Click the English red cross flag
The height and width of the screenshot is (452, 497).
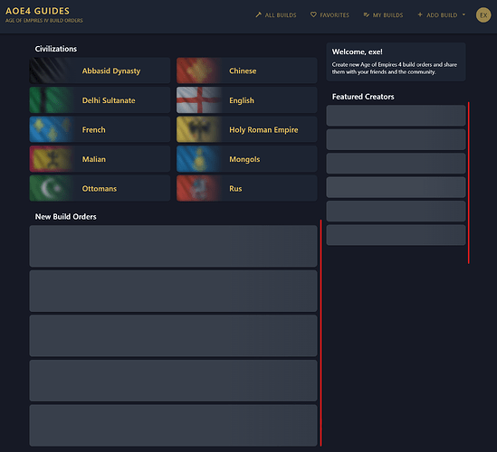click(x=199, y=100)
